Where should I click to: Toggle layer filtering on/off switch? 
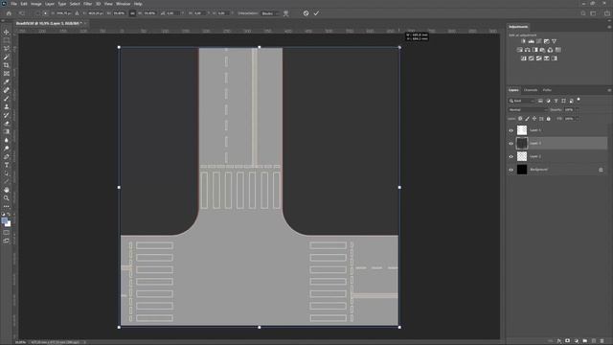click(579, 100)
